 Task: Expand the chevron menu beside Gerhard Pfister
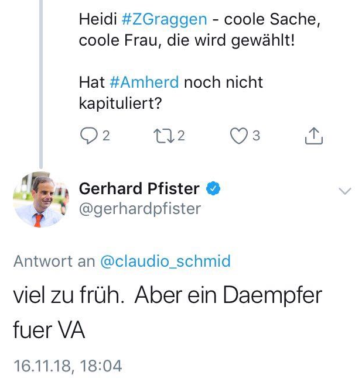click(345, 191)
